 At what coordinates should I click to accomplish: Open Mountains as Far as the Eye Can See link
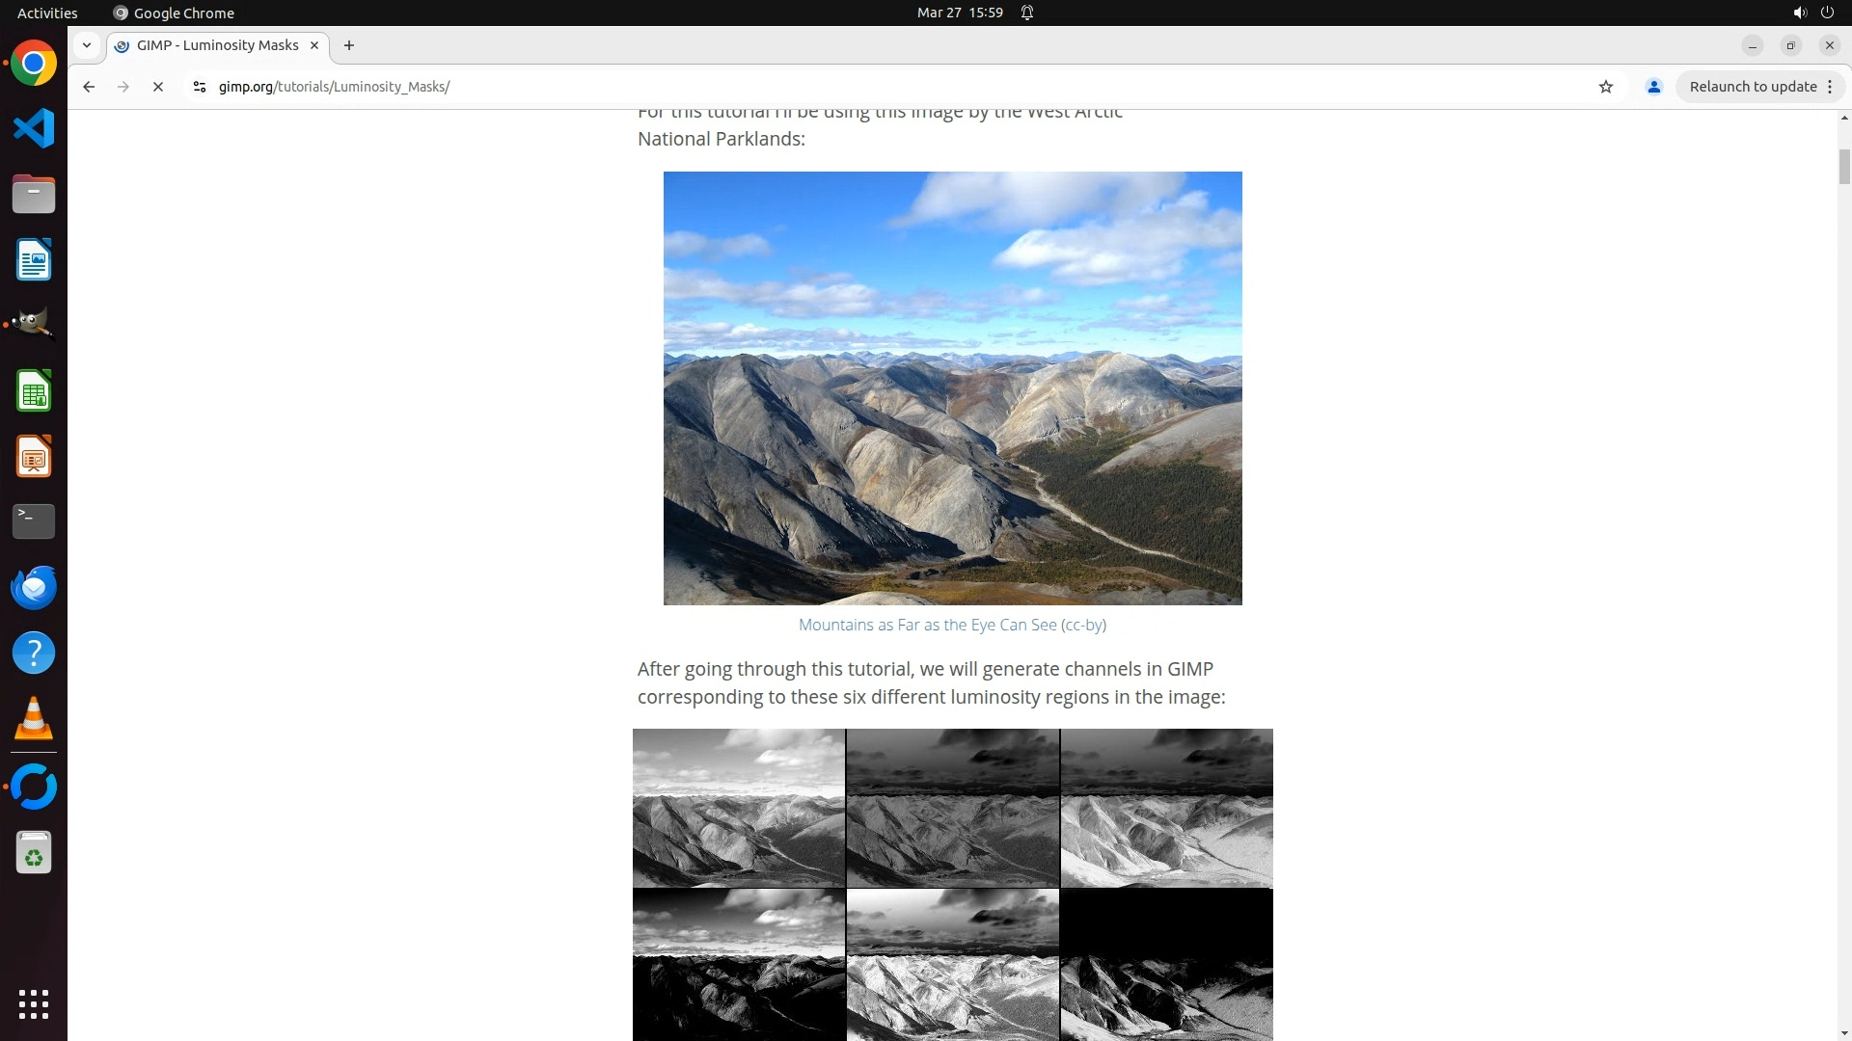click(927, 625)
